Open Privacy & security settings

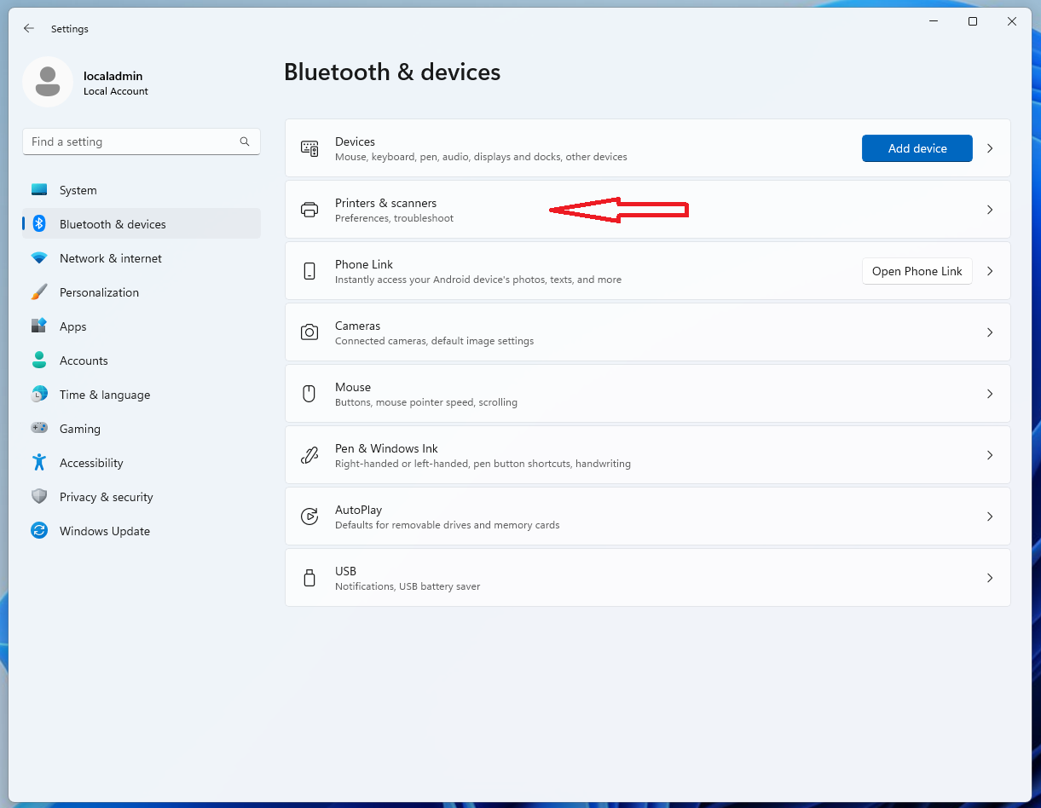pyautogui.click(x=106, y=497)
